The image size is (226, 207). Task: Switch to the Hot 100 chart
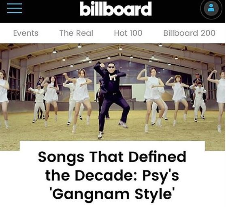128,33
